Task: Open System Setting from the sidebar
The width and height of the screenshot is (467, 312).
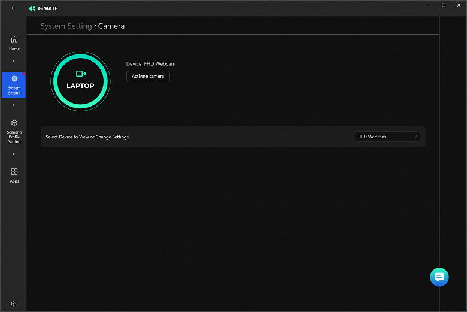Action: point(14,84)
